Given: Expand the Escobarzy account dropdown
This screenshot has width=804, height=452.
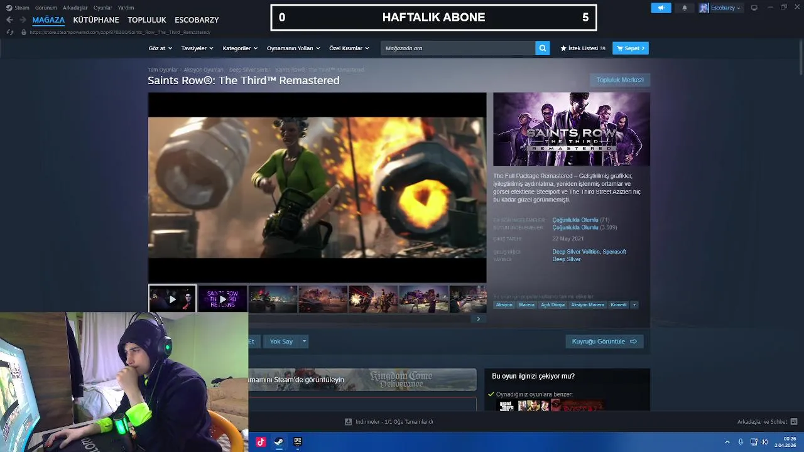Looking at the screenshot, I should tap(738, 8).
